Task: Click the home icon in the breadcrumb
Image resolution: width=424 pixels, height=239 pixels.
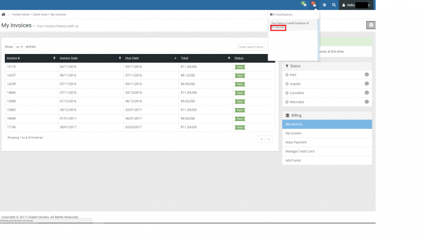Action: click(x=3, y=14)
